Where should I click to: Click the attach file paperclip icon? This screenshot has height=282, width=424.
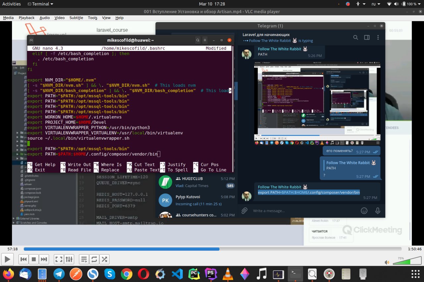pyautogui.click(x=244, y=211)
